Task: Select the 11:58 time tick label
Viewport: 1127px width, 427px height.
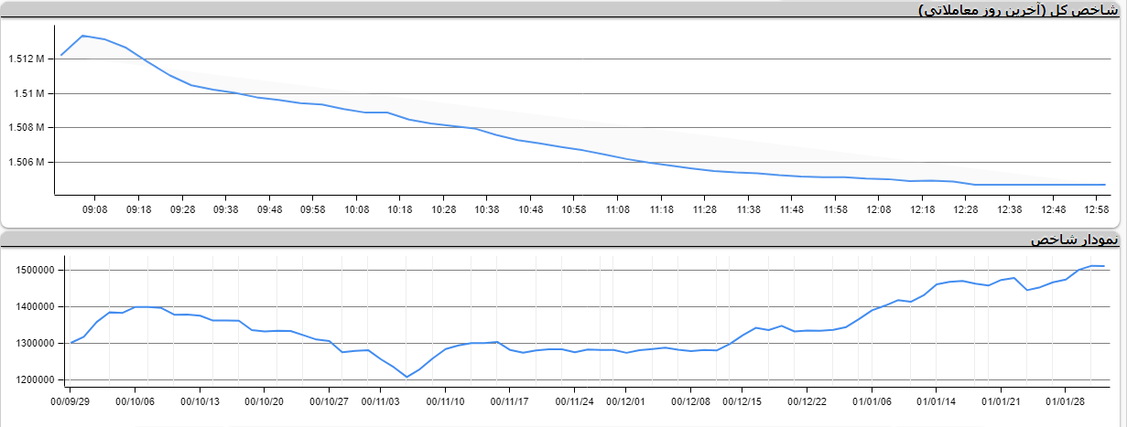Action: click(x=834, y=209)
